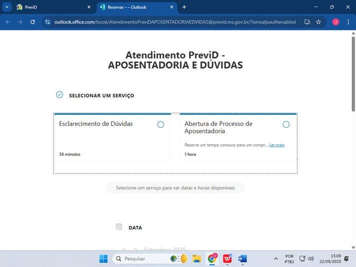Bookmark this page with star icon
Viewport: 356px width, 267px height.
[318, 22]
